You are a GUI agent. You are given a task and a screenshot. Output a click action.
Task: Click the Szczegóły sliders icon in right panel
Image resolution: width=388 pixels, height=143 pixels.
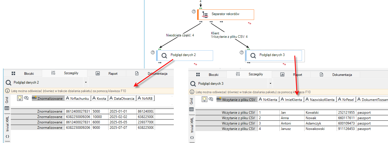pos(238,74)
